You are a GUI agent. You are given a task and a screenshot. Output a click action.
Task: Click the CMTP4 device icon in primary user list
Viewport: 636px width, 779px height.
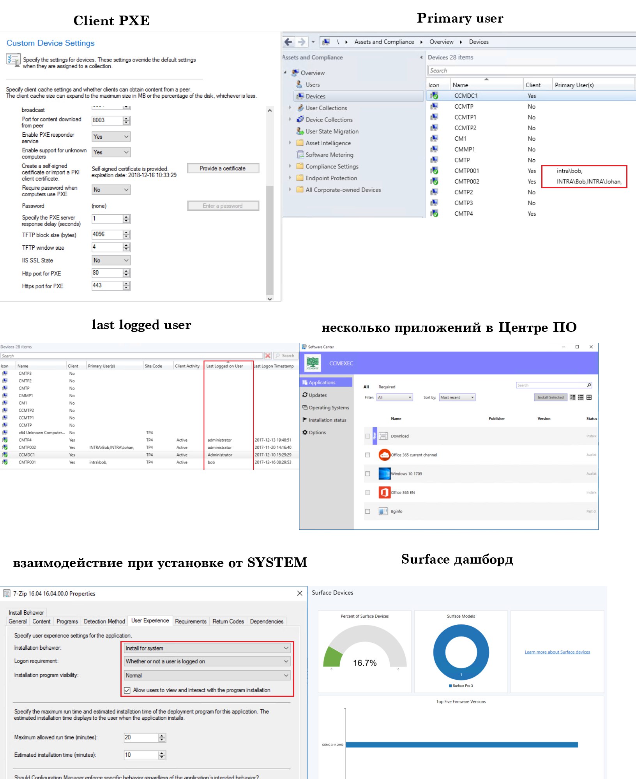(x=434, y=213)
